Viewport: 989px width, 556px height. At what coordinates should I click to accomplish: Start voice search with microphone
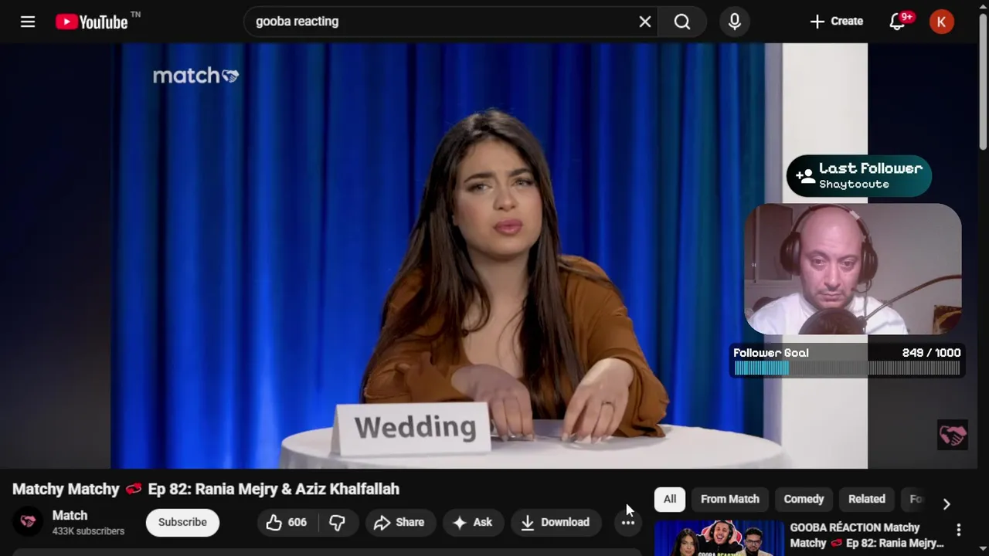point(735,22)
